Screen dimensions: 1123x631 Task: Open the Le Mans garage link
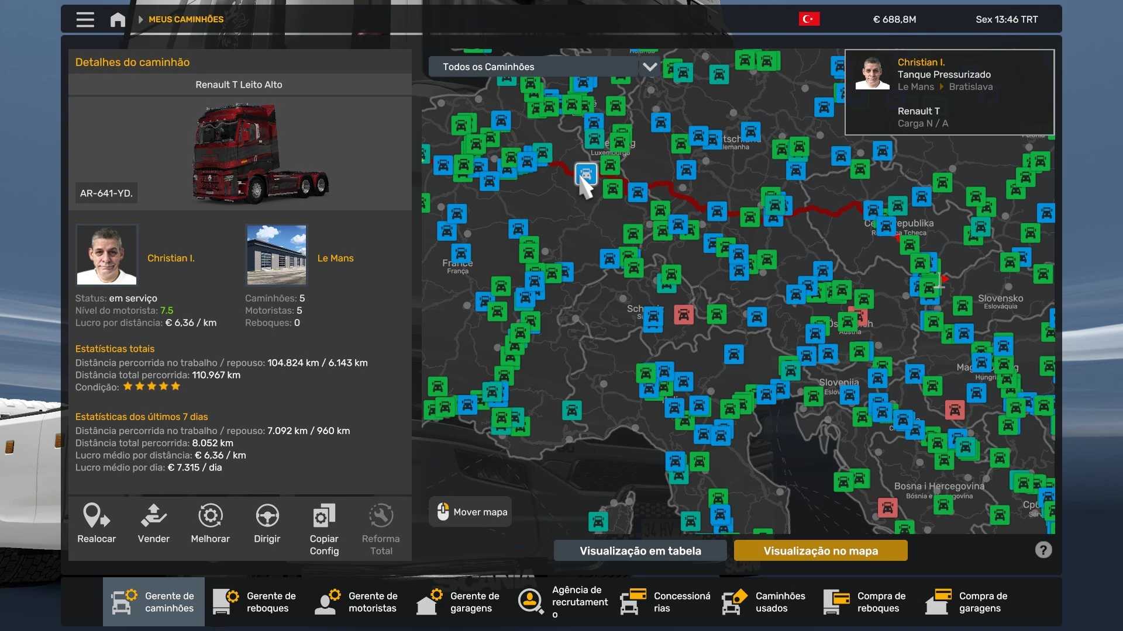[335, 258]
